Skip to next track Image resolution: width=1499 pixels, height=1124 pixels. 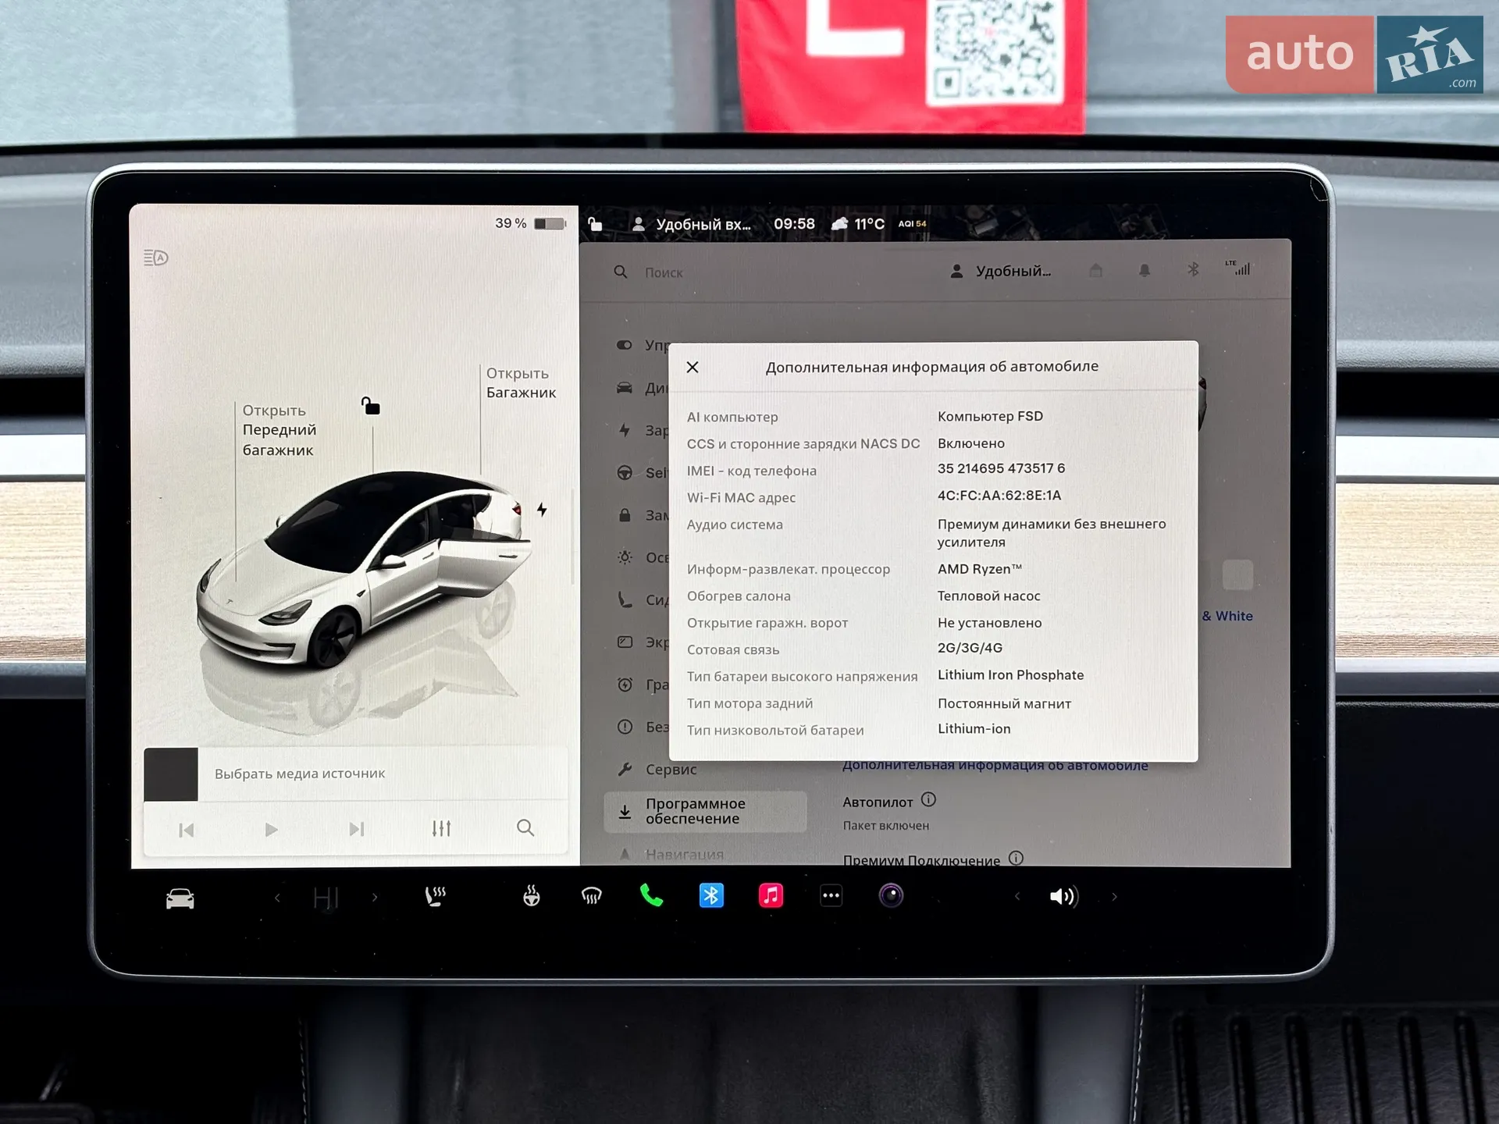pyautogui.click(x=357, y=829)
